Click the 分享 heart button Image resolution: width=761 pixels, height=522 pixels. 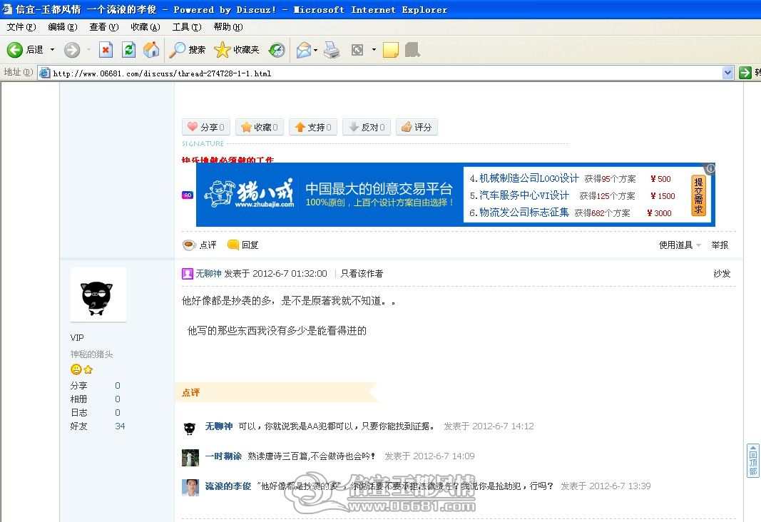tap(206, 127)
